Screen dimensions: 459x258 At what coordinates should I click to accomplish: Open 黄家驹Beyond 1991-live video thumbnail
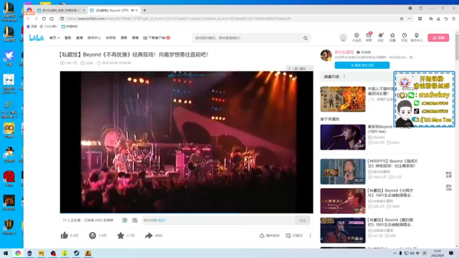[x=343, y=137]
